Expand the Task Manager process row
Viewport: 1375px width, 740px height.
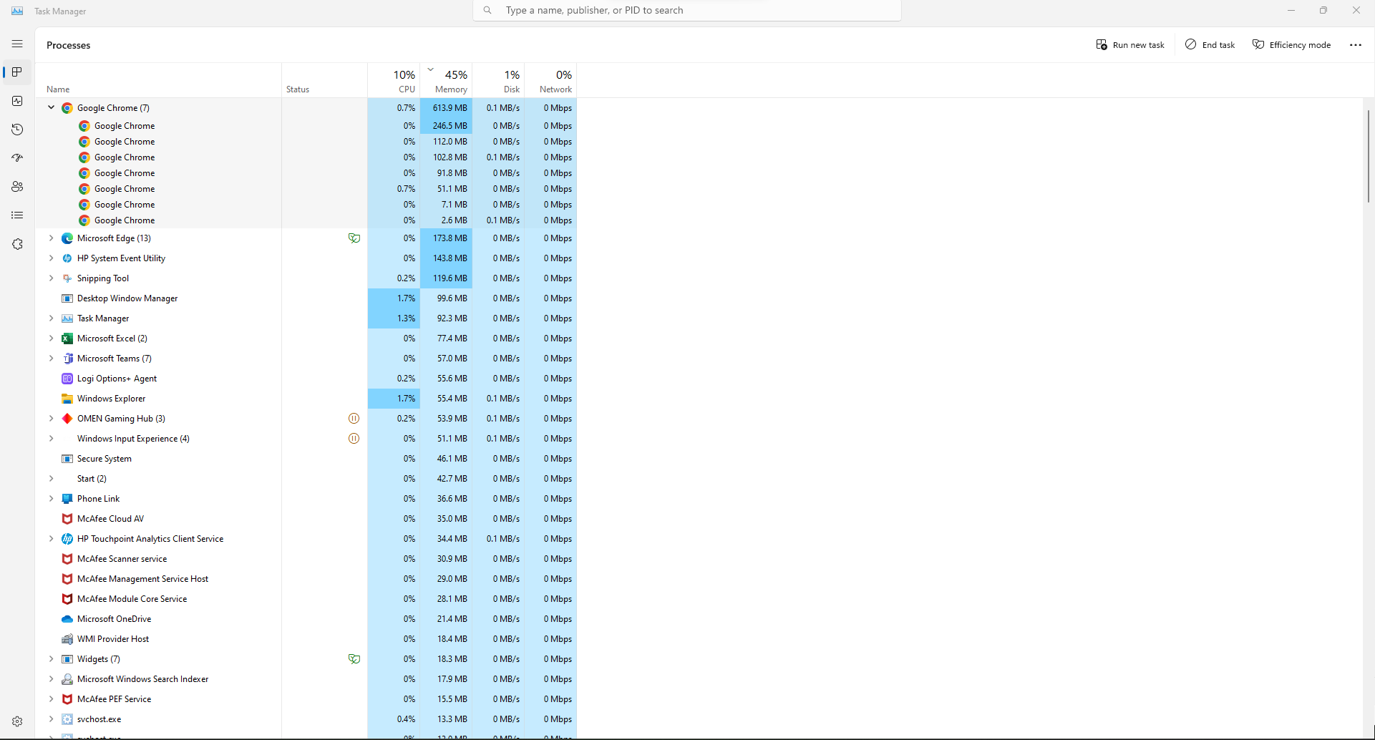[51, 318]
